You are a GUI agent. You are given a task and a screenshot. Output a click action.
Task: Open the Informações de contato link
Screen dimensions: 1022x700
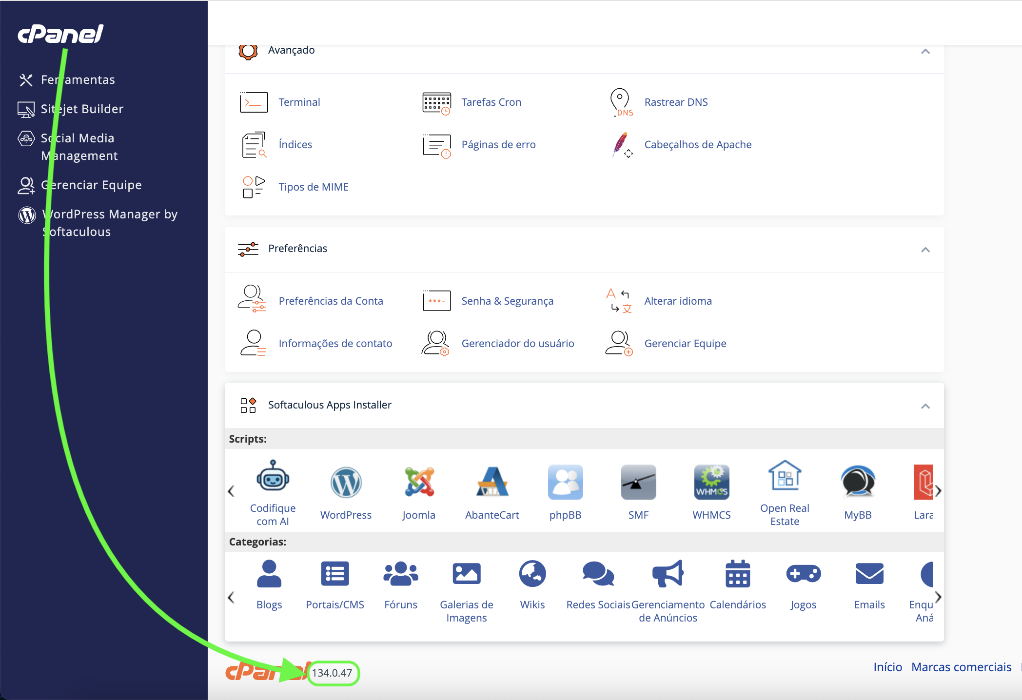click(335, 344)
